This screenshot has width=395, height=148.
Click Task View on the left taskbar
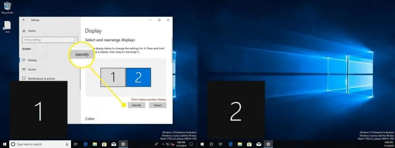click(76, 144)
